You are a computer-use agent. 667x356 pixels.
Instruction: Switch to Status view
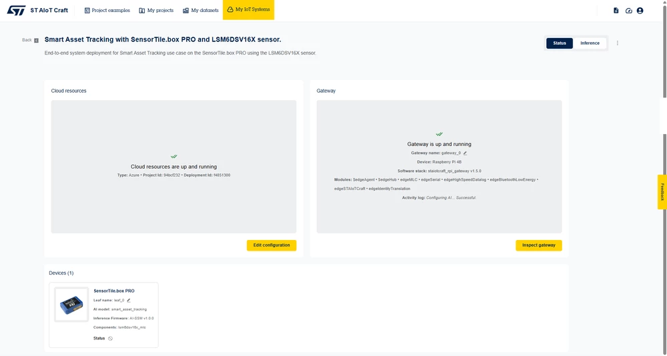(x=560, y=43)
